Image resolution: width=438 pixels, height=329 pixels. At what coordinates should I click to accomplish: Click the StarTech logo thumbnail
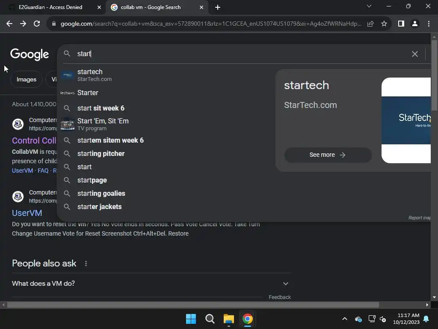pyautogui.click(x=406, y=120)
